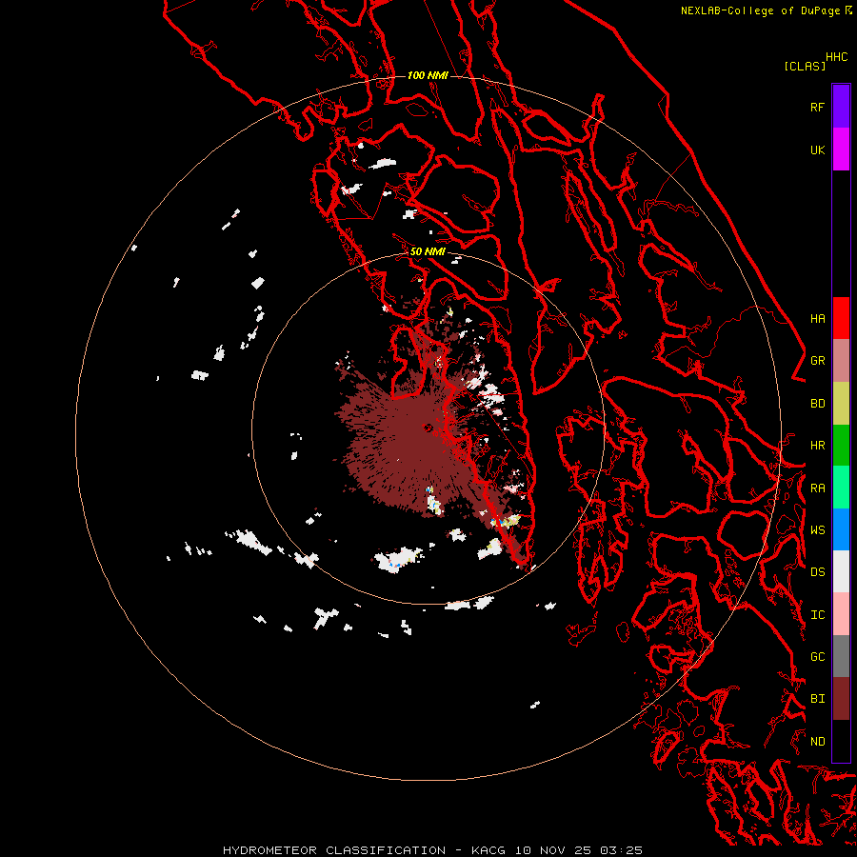Click the '100 NMI' range ring label
The image size is (857, 857).
[428, 75]
